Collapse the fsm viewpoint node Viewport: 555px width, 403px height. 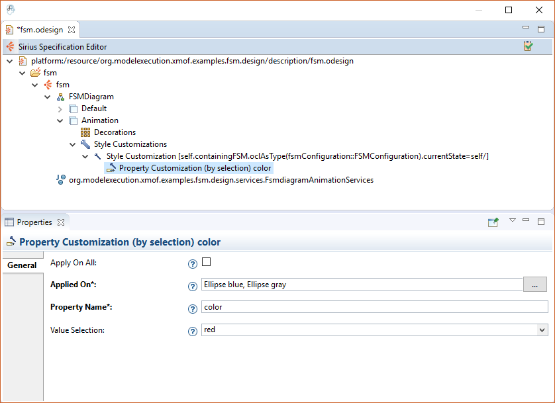[34, 85]
